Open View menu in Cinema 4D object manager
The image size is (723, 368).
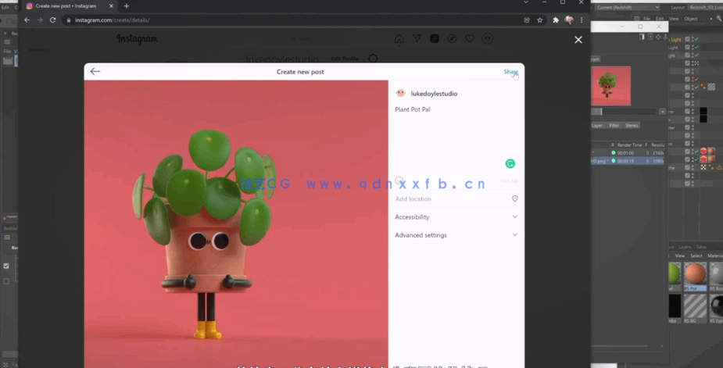[x=674, y=19]
